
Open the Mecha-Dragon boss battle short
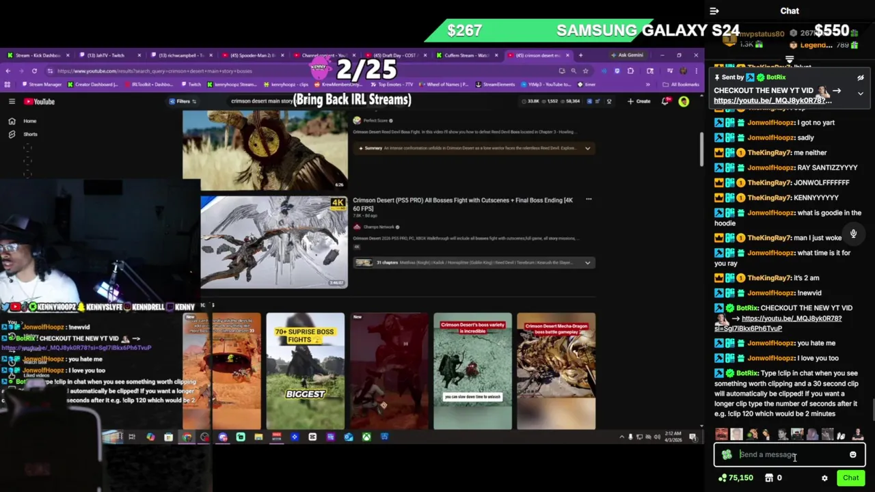click(x=556, y=371)
